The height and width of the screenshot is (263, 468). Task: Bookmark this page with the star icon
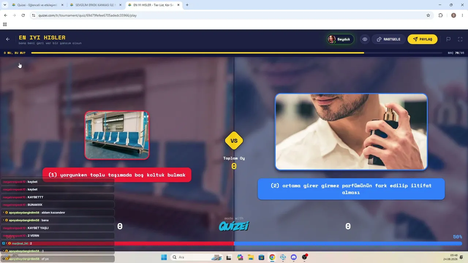pyautogui.click(x=428, y=15)
